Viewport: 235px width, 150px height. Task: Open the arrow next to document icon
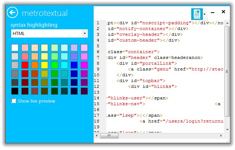tap(205, 14)
